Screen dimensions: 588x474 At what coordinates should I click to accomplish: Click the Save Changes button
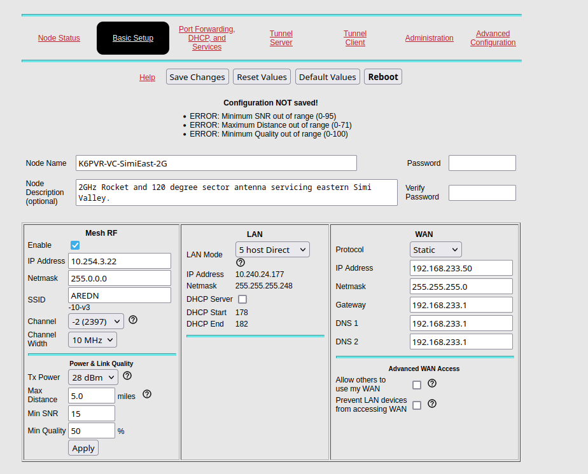(x=197, y=76)
